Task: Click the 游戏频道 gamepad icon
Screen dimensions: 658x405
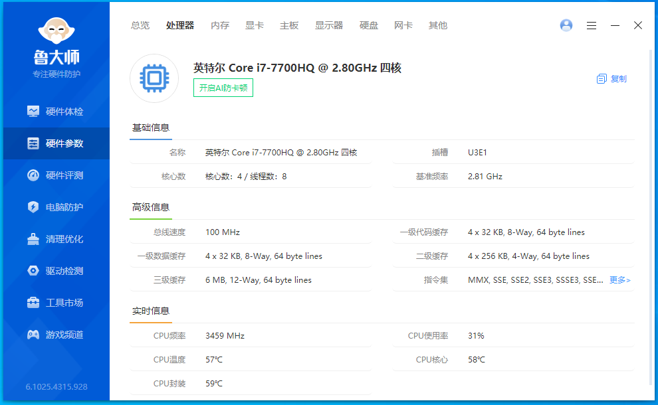Action: pyautogui.click(x=33, y=335)
